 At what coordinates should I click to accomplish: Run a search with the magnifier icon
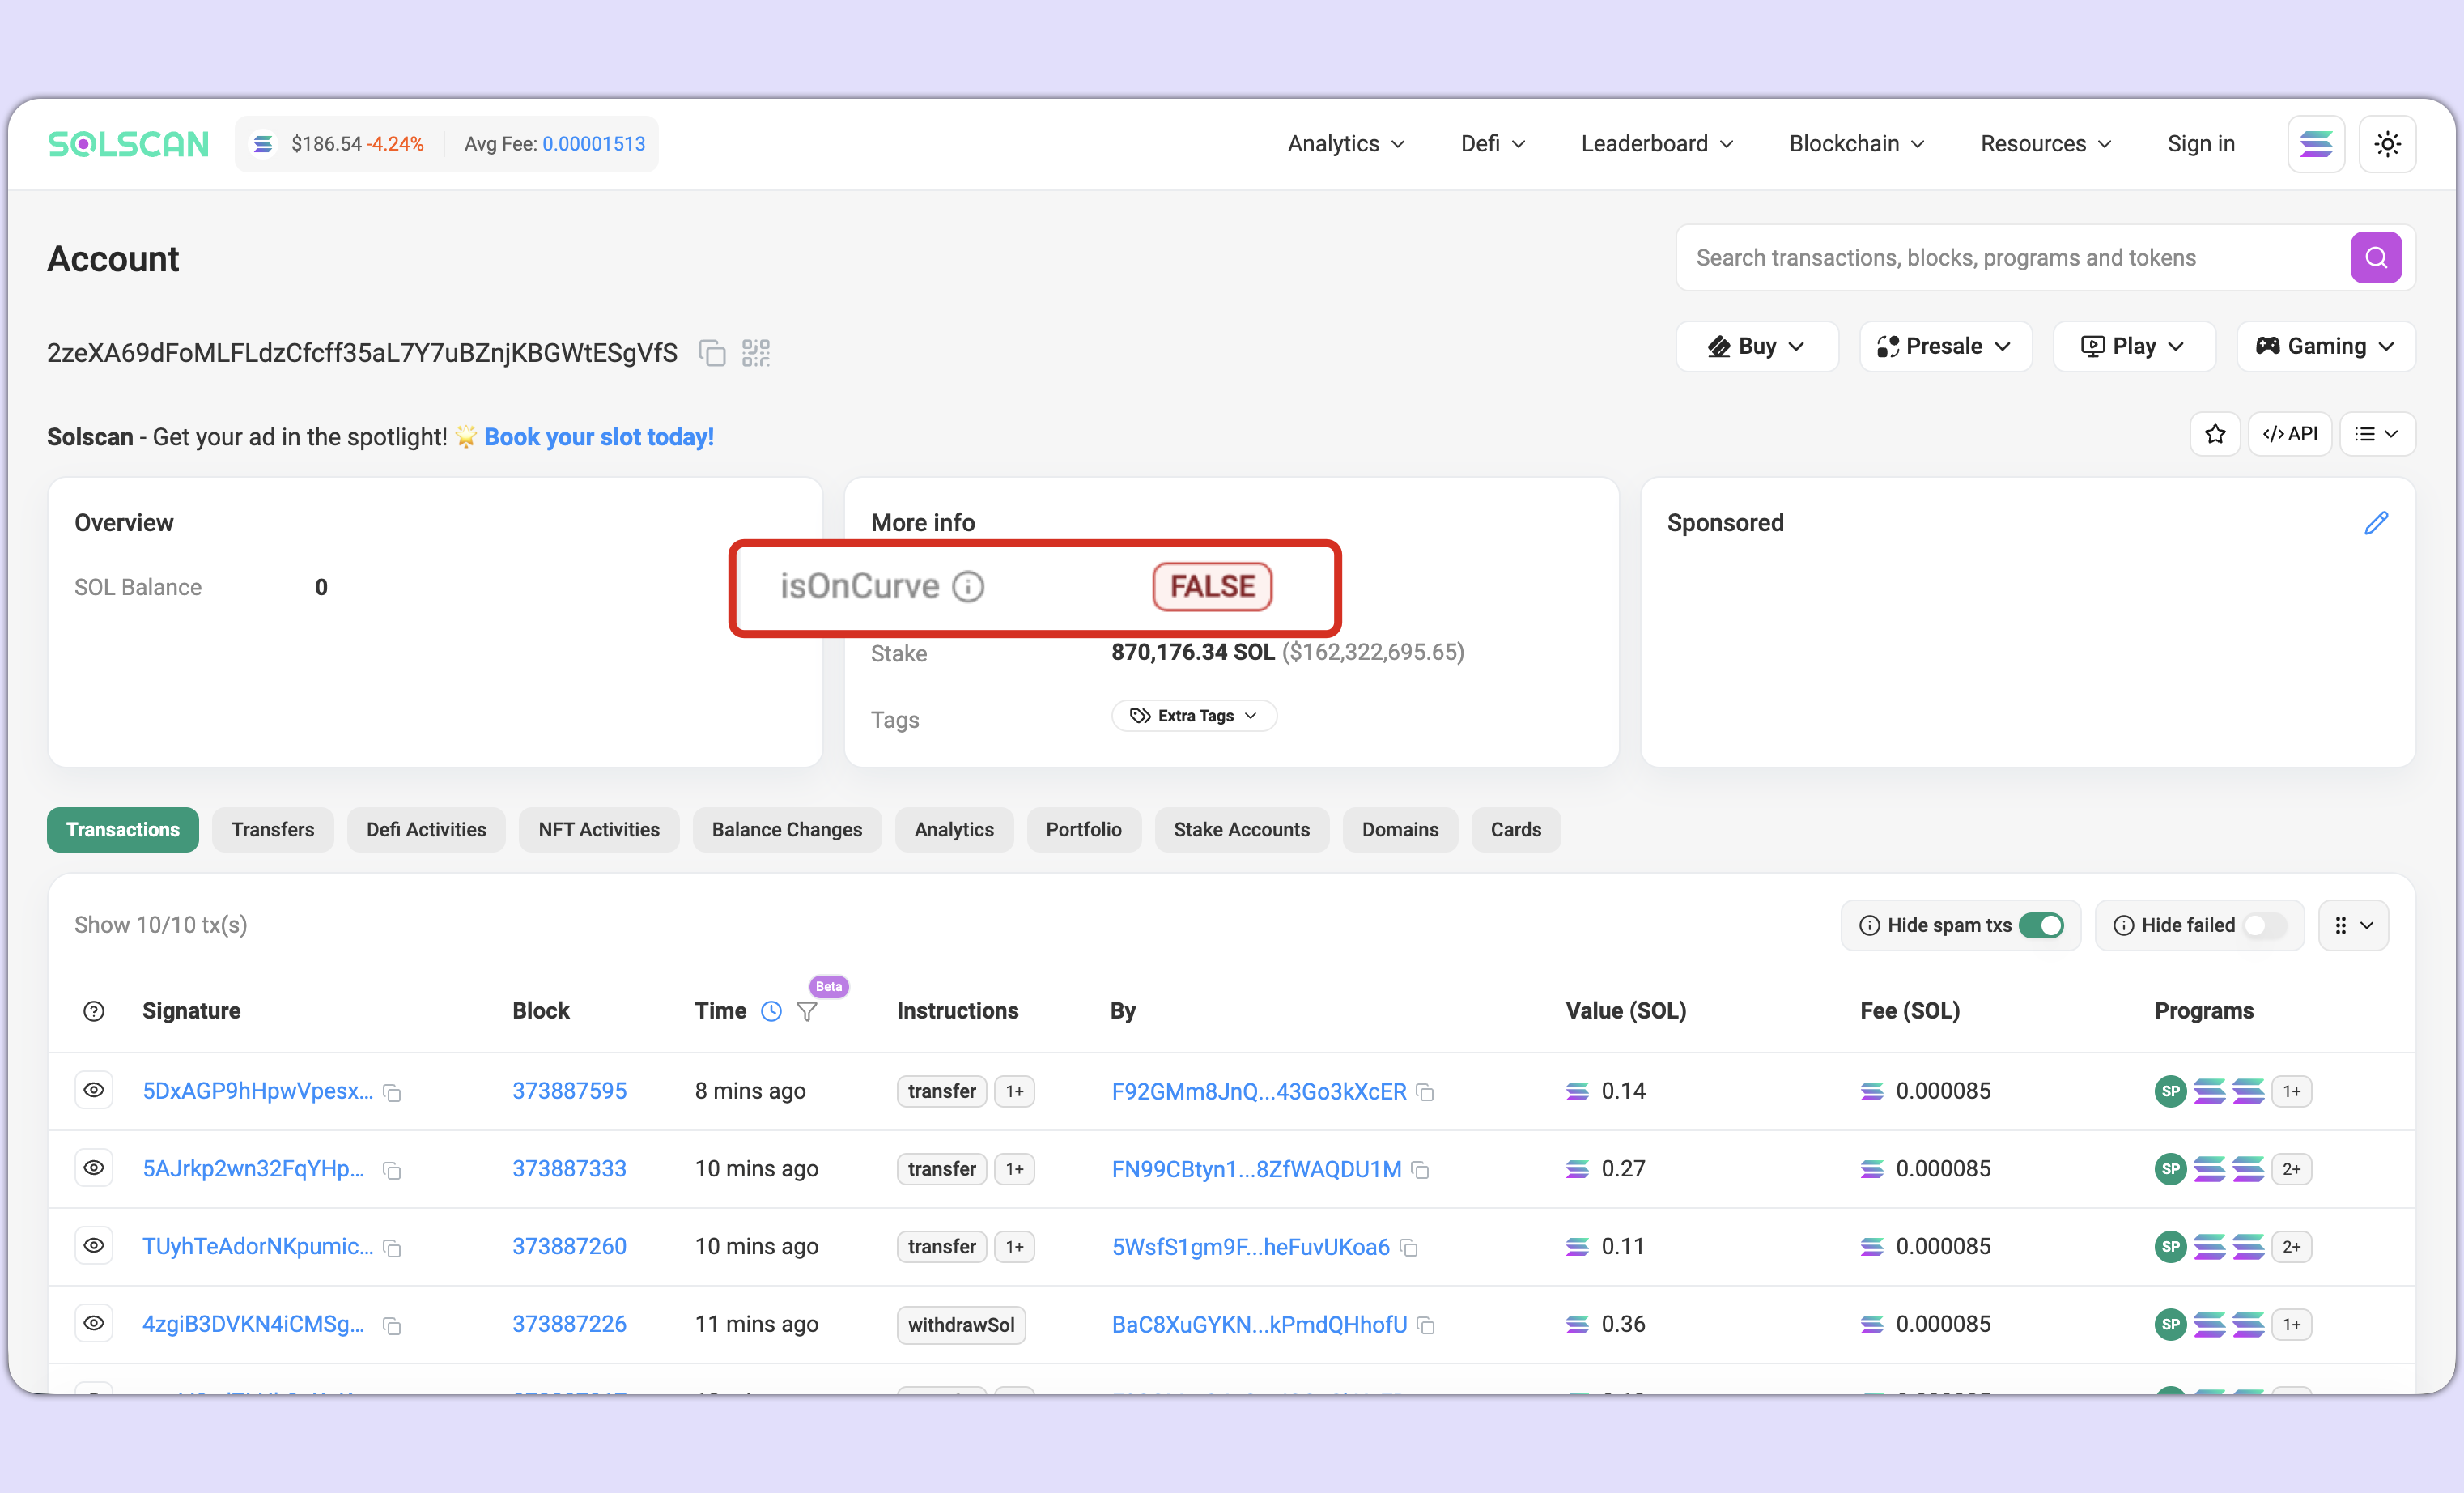coord(2376,257)
